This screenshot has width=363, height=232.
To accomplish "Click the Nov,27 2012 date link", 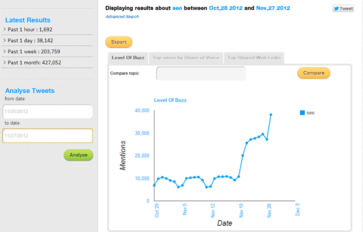I will [273, 8].
